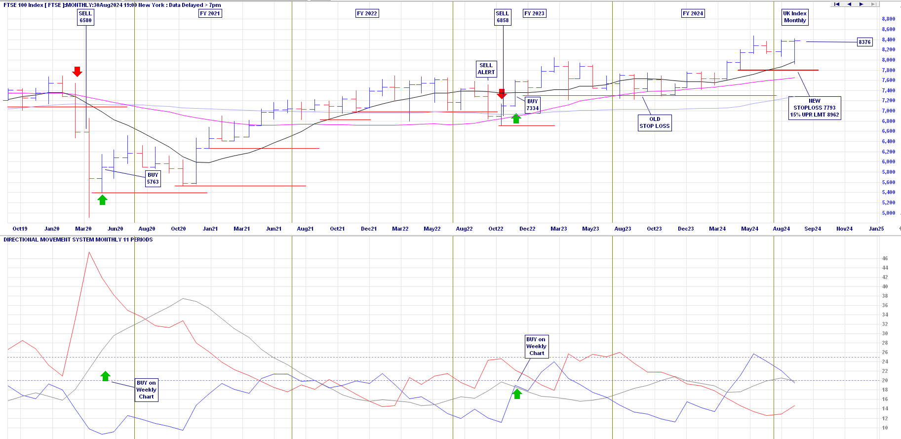
Task: Select the SELL 6858 annotation box
Action: coord(503,17)
